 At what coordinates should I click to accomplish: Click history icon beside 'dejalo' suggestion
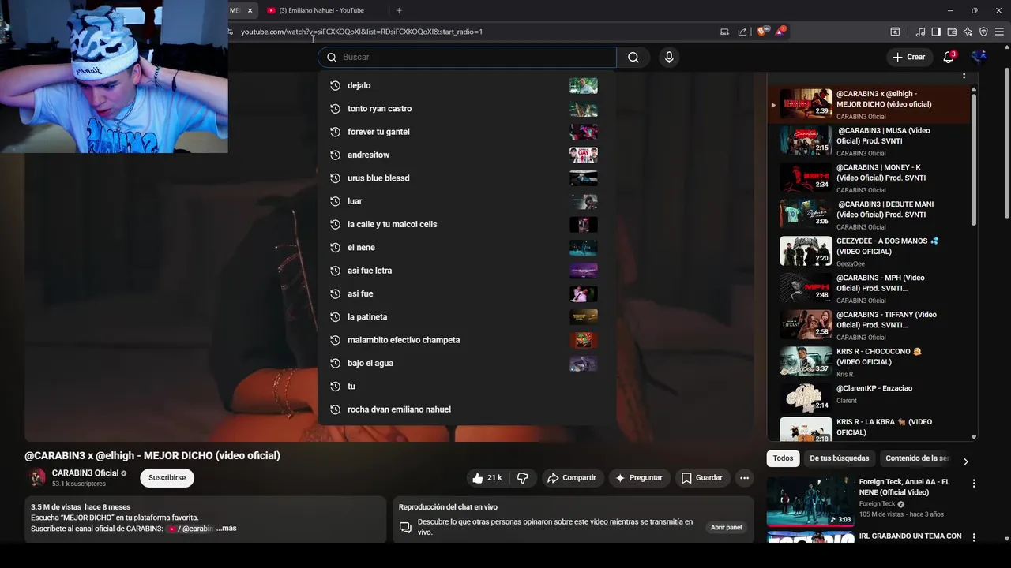tap(335, 85)
